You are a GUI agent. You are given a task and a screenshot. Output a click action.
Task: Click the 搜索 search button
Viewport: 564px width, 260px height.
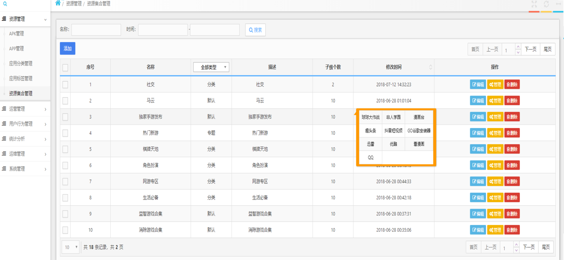point(255,30)
